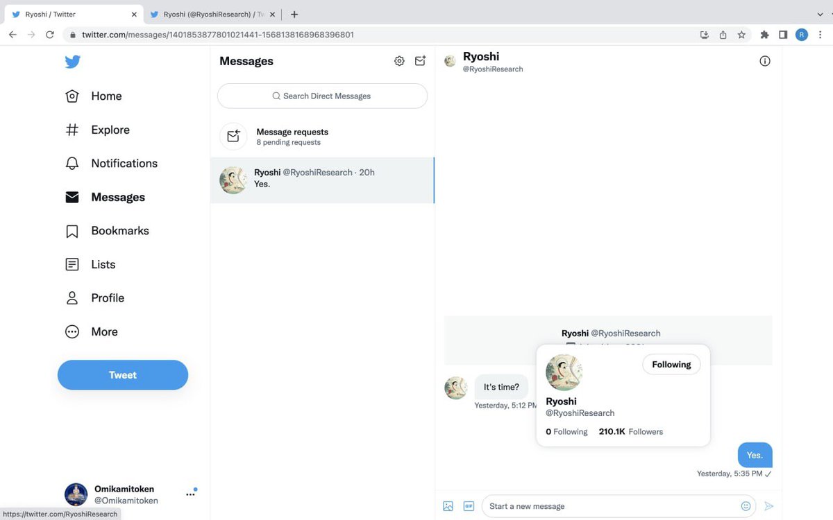Viewport: 833px width, 520px height.
Task: Expand the More menu in sidebar
Action: click(x=92, y=332)
